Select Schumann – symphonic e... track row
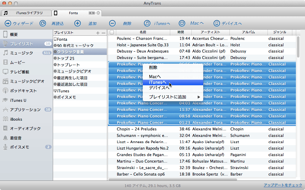The width and height of the screenshot is (305, 190). (x=202, y=135)
